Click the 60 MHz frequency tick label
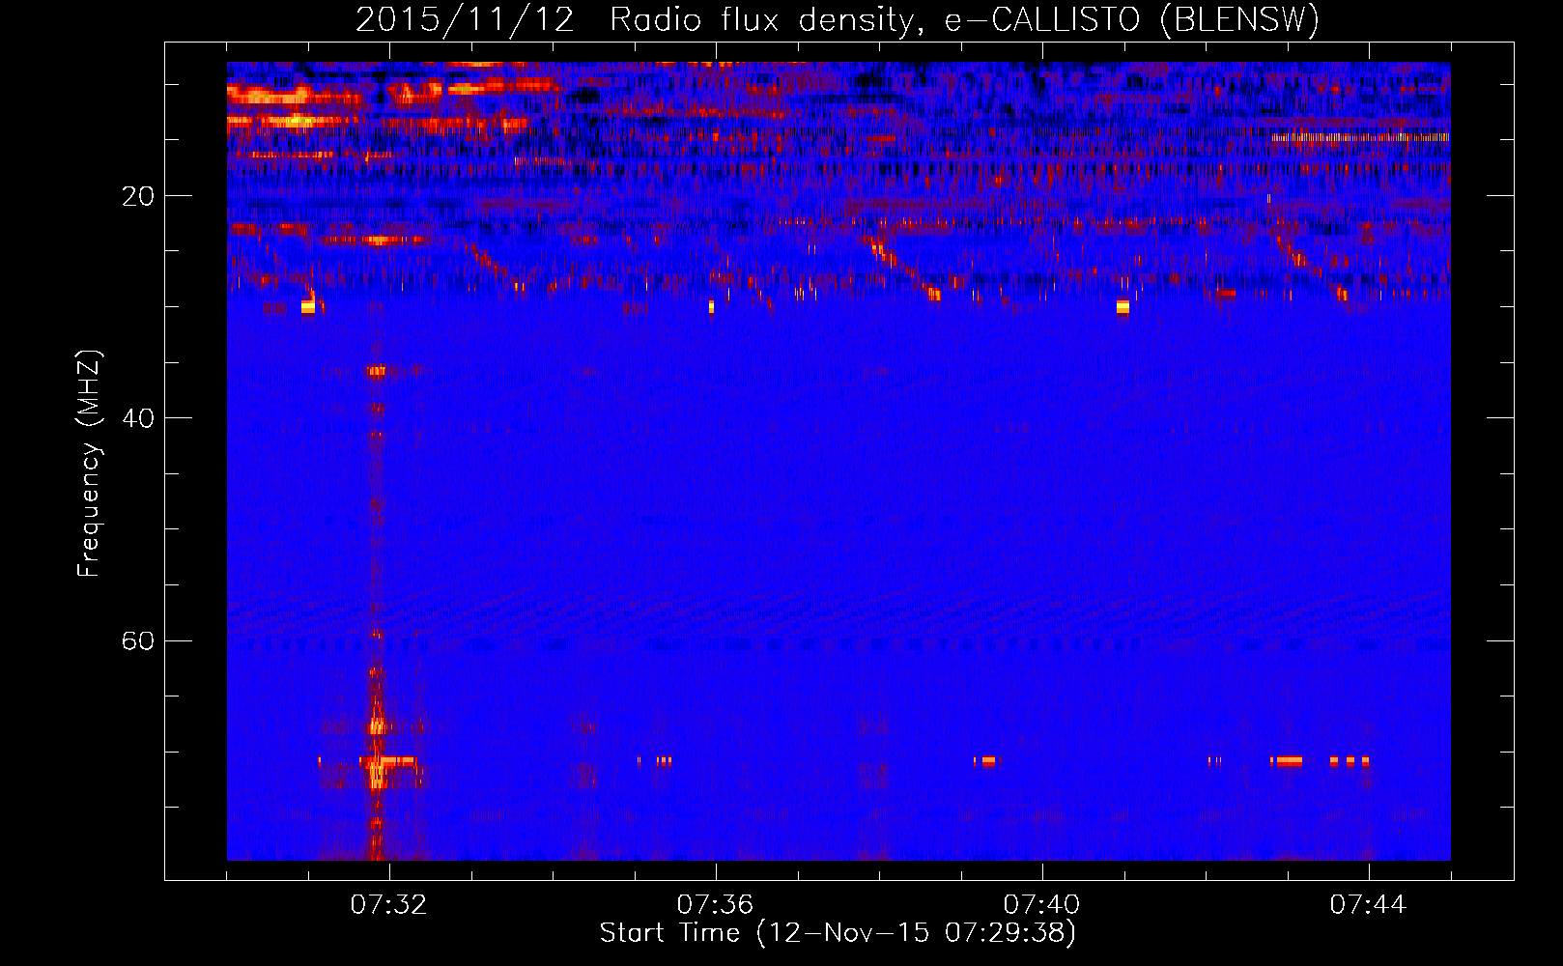The height and width of the screenshot is (966, 1563). pos(138,640)
